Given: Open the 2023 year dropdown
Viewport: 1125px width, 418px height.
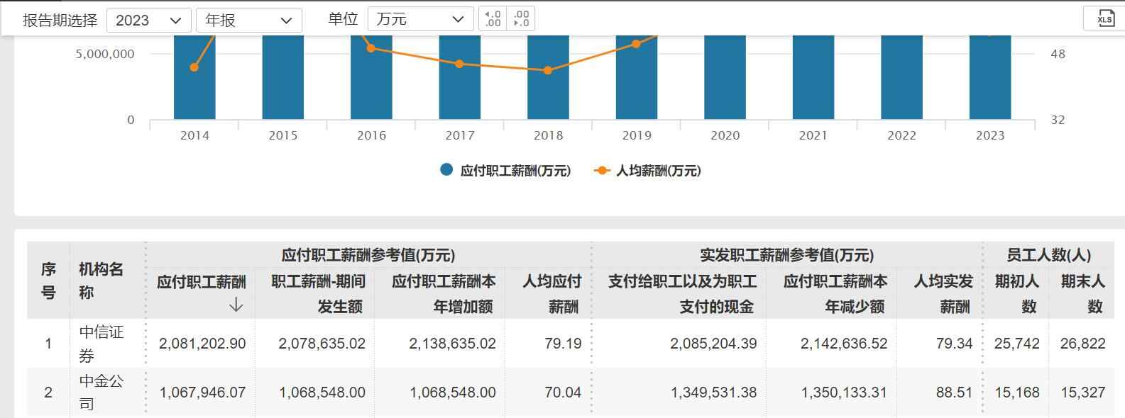Looking at the screenshot, I should (x=149, y=20).
